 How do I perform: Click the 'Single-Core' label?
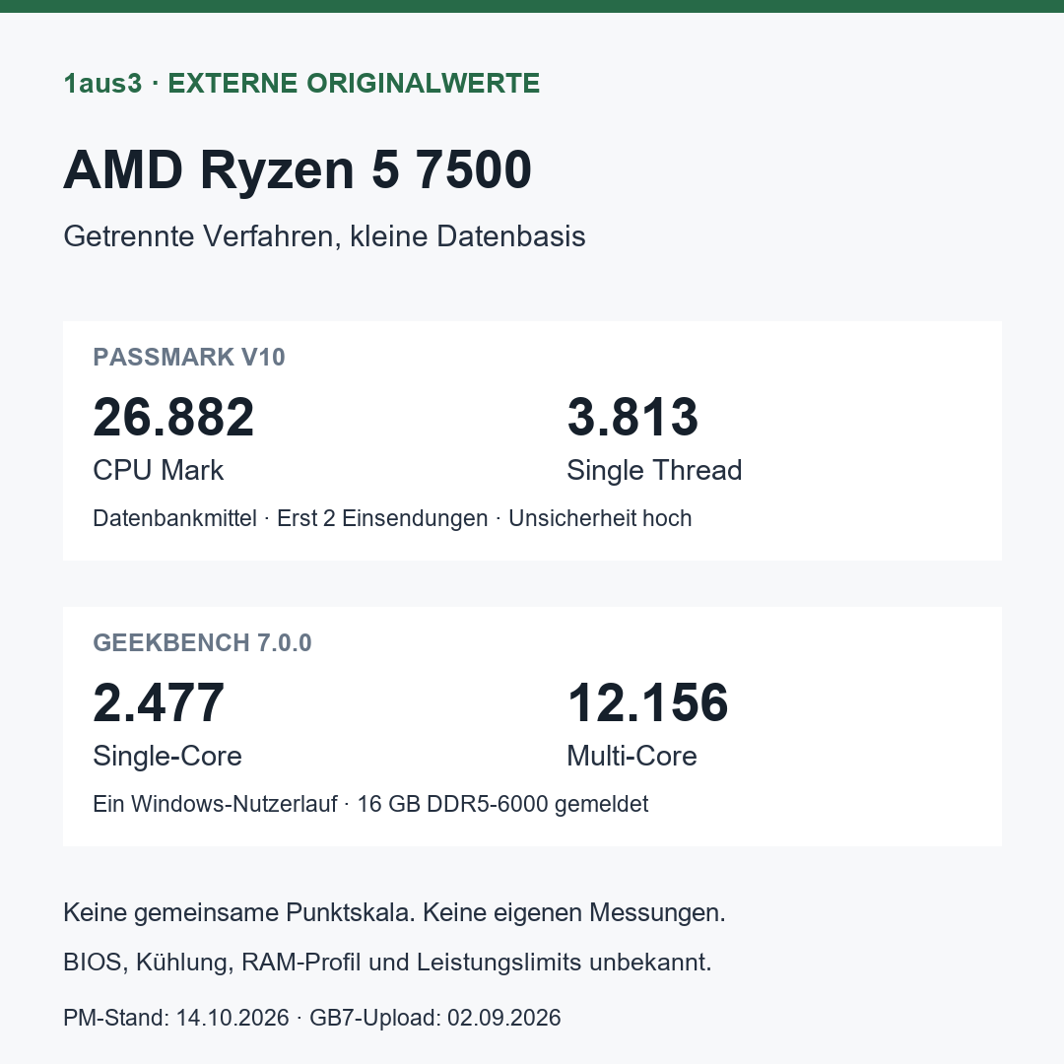tap(167, 756)
